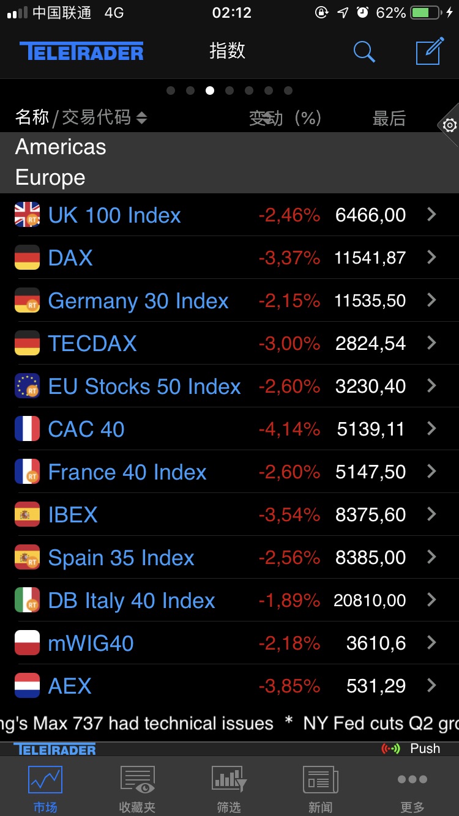The width and height of the screenshot is (459, 816).
Task: Open the chevron for the DAX row
Action: pyautogui.click(x=431, y=258)
